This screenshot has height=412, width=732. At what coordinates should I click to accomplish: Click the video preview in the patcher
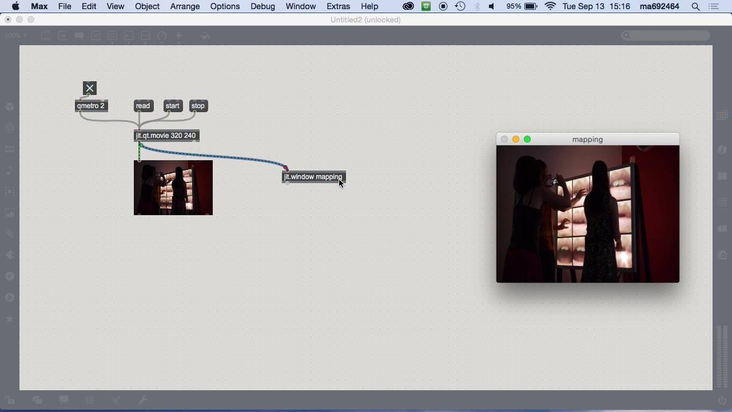point(173,188)
